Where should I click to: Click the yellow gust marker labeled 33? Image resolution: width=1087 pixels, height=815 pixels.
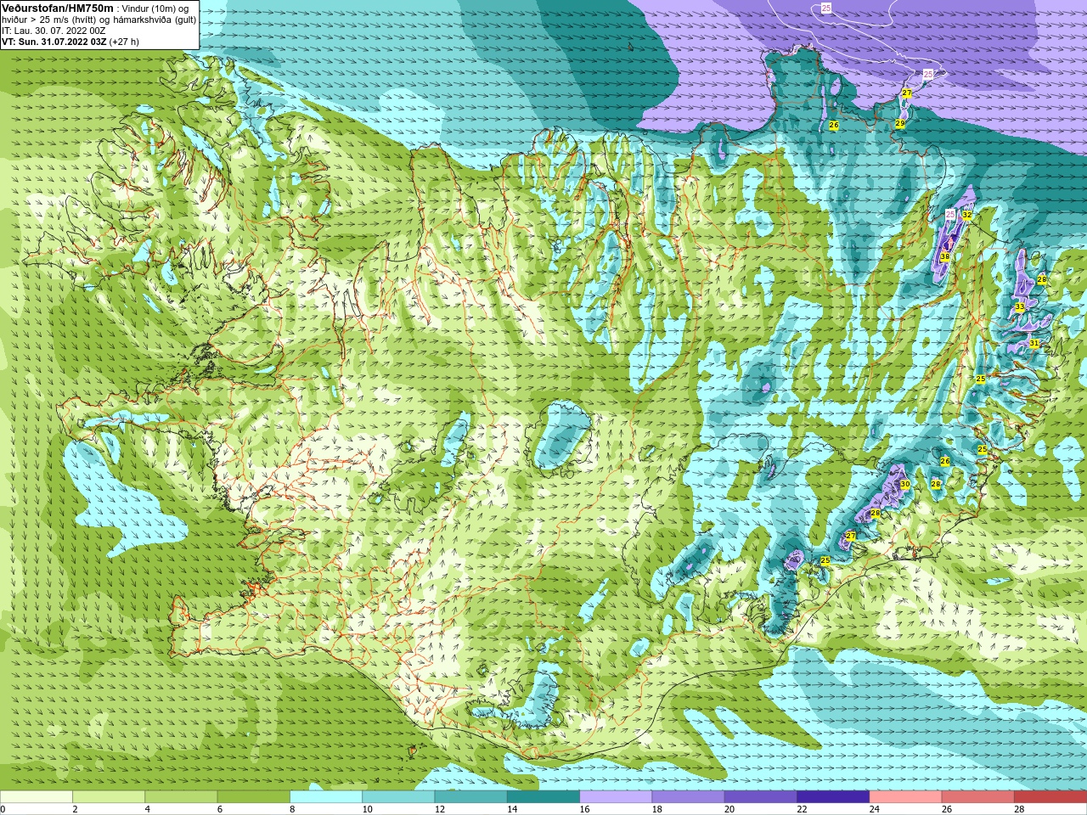tap(1019, 306)
